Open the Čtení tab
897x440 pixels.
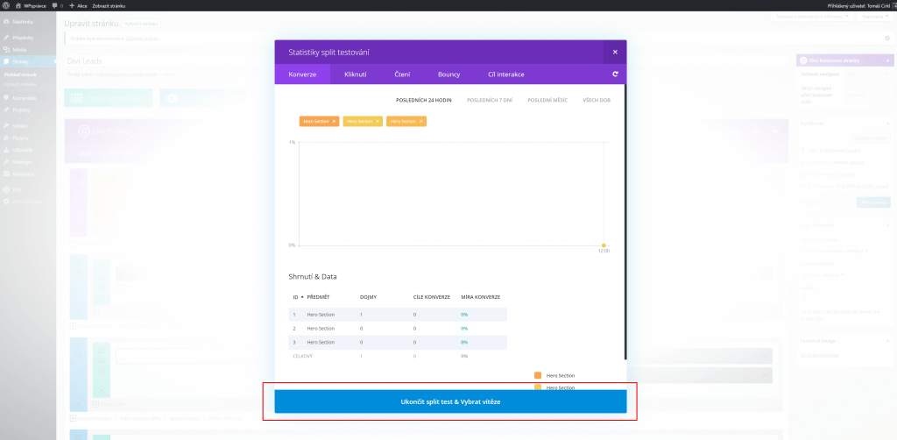(x=402, y=75)
